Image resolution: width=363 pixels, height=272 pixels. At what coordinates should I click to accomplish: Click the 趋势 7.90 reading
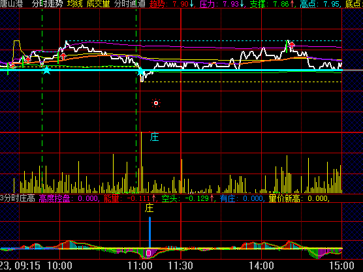tap(172, 4)
